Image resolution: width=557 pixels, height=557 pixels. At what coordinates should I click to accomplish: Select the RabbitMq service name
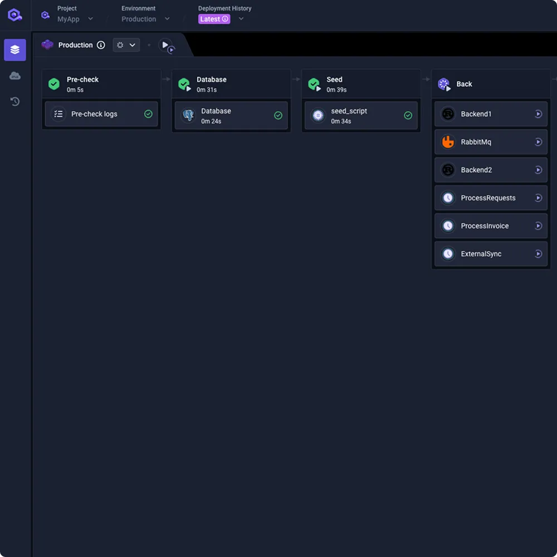coord(476,142)
